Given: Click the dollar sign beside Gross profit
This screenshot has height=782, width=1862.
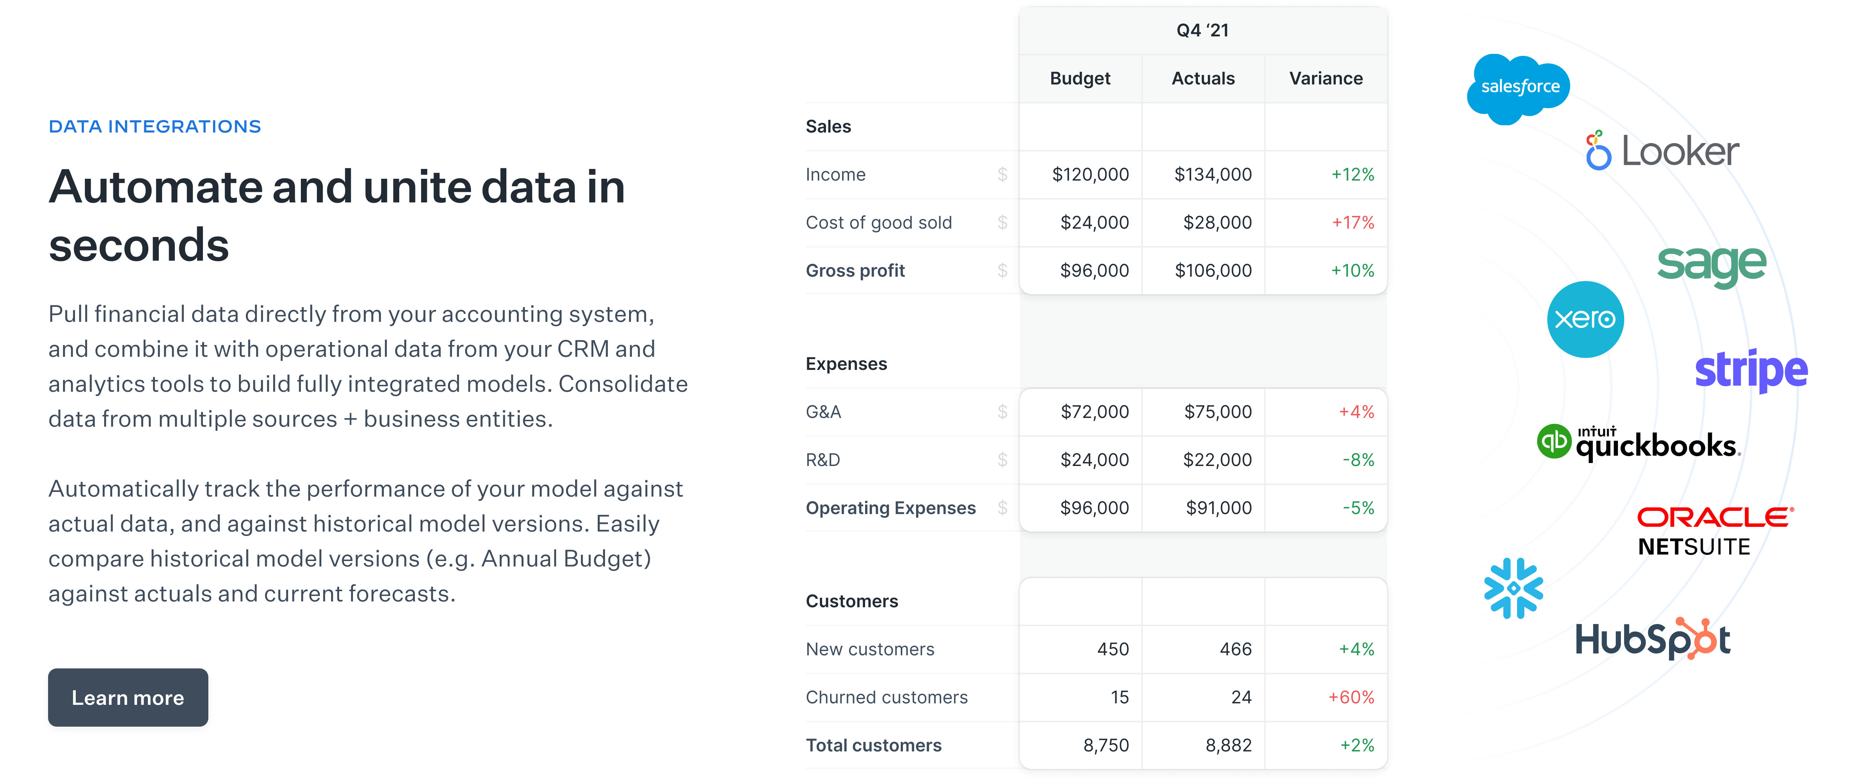Looking at the screenshot, I should [1002, 270].
